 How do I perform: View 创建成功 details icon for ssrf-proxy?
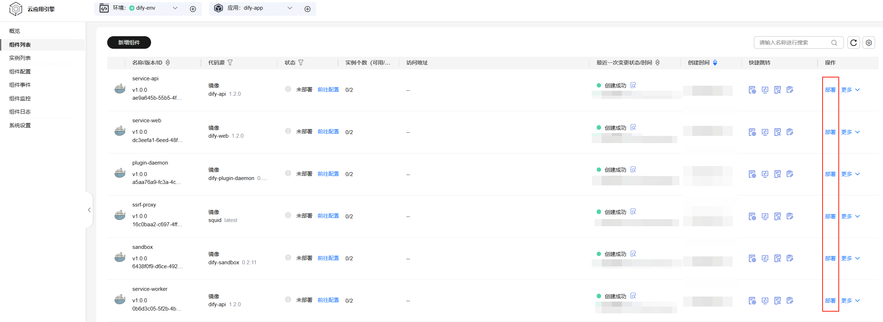(633, 212)
